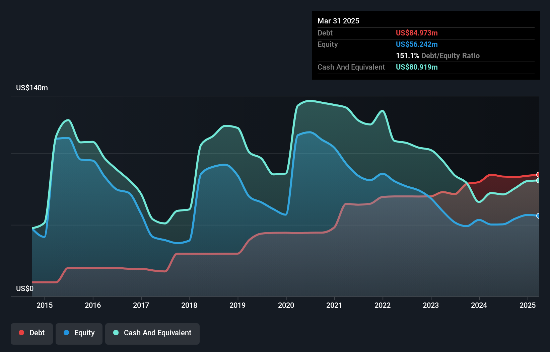Select the red Debt endpoint marker
550x352 pixels.
coord(539,175)
